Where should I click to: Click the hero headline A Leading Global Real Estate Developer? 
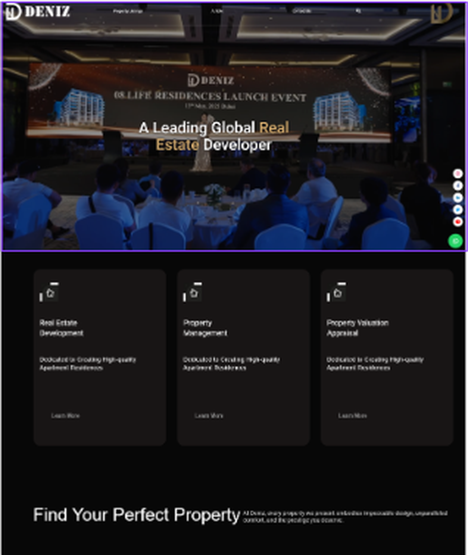pyautogui.click(x=214, y=136)
